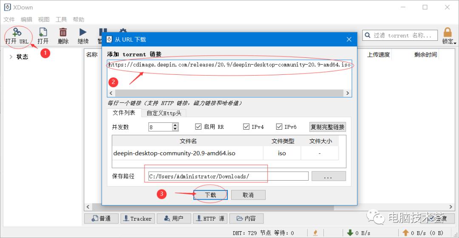Click the Remaining Time column header
Screen dimensions: 459x238
coord(425,54)
